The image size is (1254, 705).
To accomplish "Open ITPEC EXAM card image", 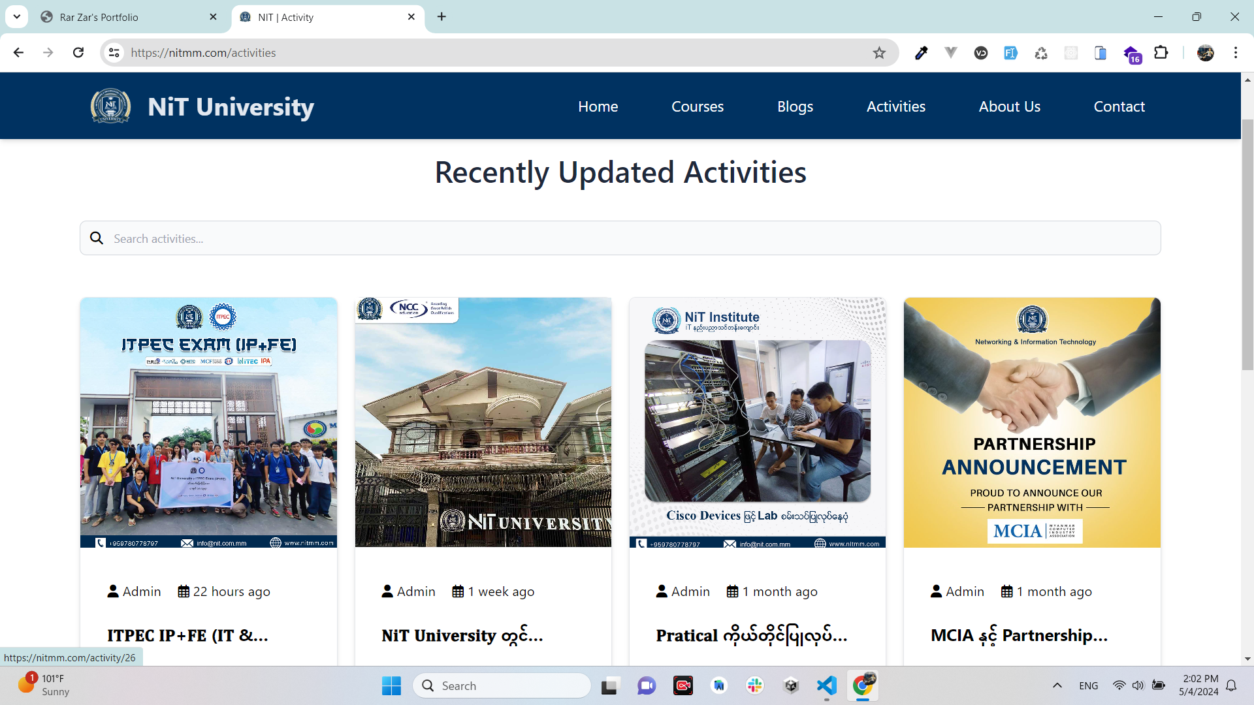I will coord(208,422).
